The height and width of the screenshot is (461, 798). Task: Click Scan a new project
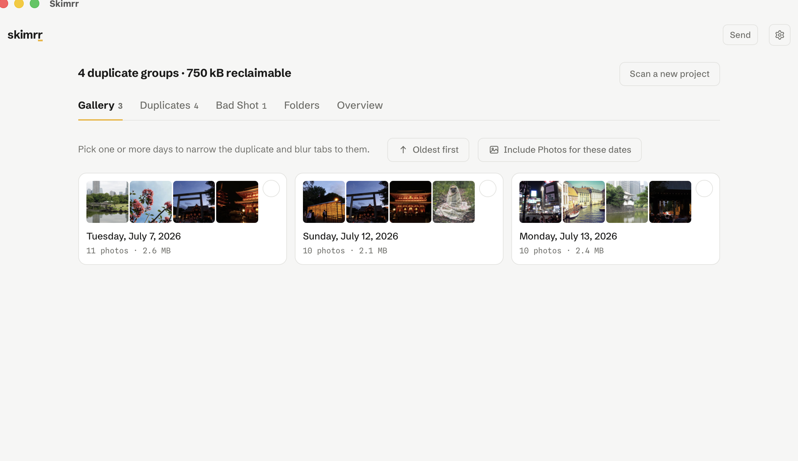(x=669, y=74)
